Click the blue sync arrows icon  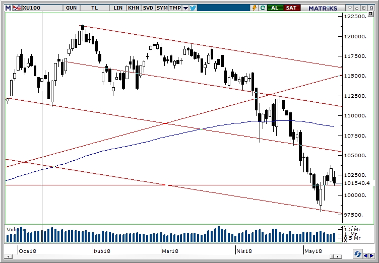click(357, 254)
